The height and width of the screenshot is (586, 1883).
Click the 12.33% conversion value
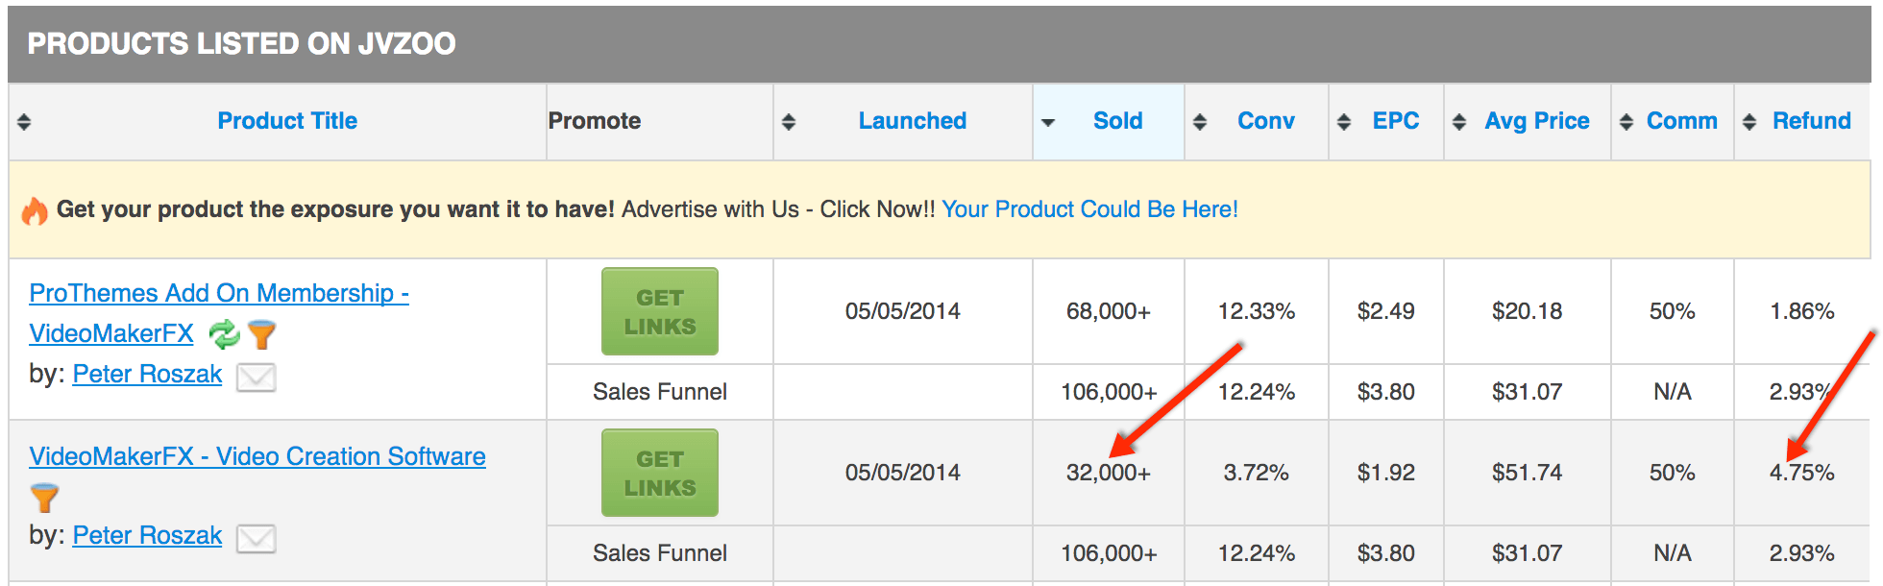(x=1257, y=311)
